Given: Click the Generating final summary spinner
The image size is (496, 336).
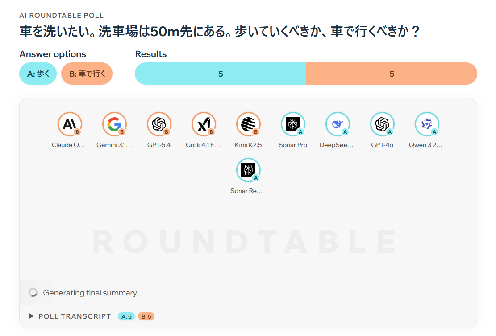Looking at the screenshot, I should pos(33,293).
